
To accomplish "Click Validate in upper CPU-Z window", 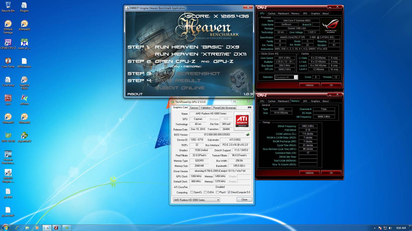I will pos(309,85).
